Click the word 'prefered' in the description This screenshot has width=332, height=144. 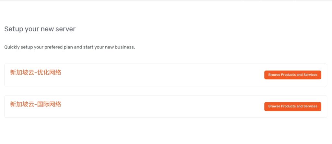coord(54,47)
